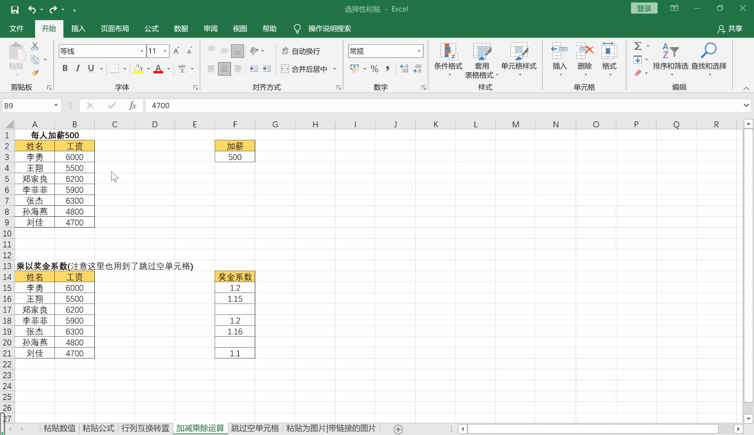Select cell F3 containing 500
Screen dimensions: 754x435
[235, 157]
